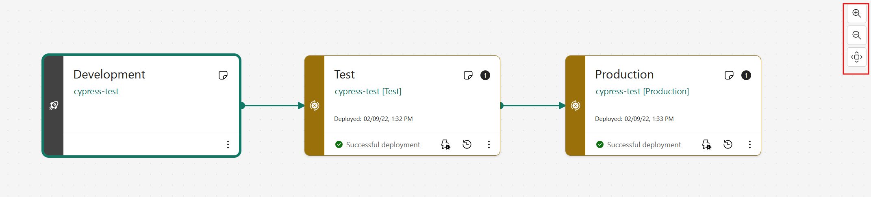871x197 pixels.
Task: Click the zoom out magnifier button
Action: pos(856,35)
